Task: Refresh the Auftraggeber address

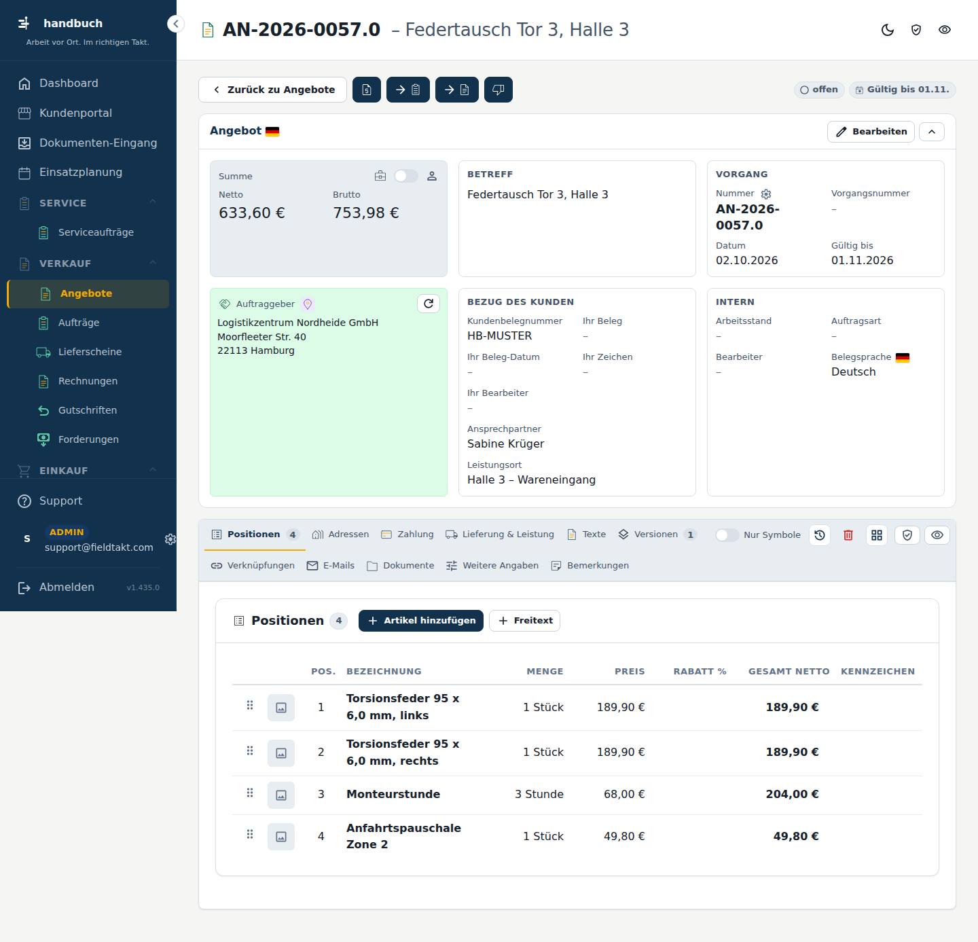Action: (429, 304)
